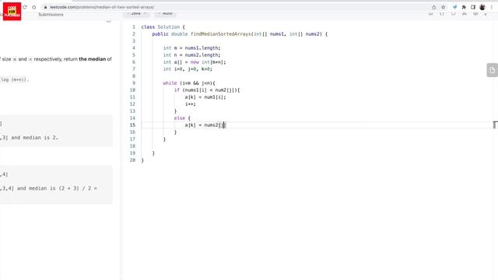Click the 'log (m+n)).' complexity text
The image size is (498, 280).
(15, 79)
